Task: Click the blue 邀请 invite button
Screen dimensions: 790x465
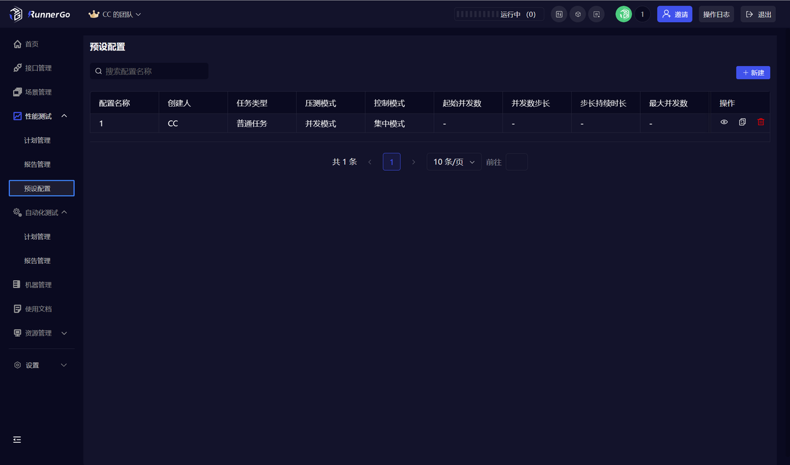Action: (675, 14)
